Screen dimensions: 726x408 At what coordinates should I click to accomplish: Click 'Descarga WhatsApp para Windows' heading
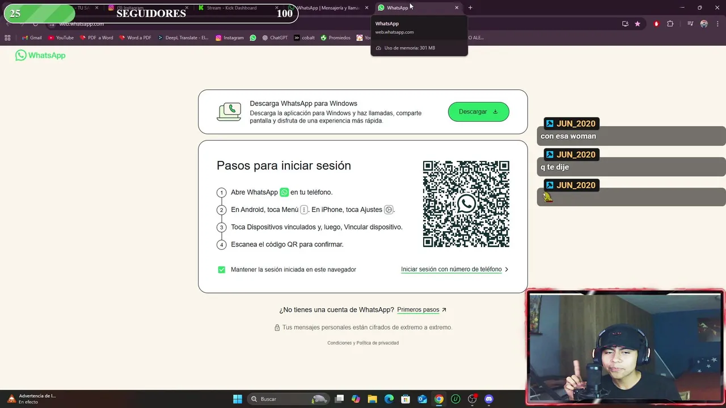[x=303, y=104]
